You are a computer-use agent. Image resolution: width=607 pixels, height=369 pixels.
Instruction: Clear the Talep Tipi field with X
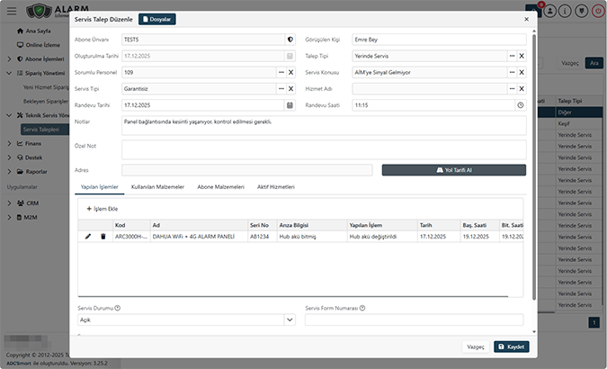point(522,56)
